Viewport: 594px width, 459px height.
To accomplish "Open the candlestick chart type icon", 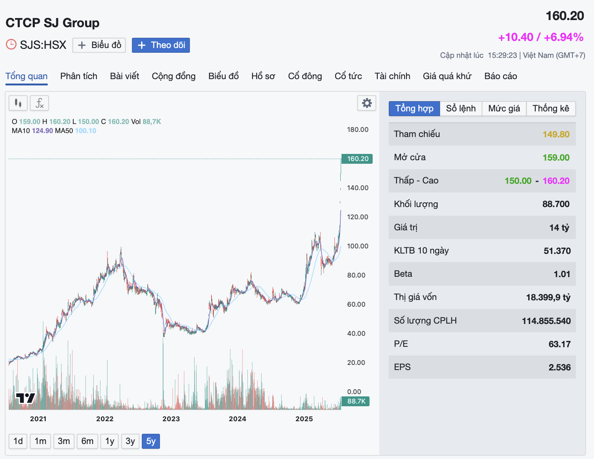I will point(18,103).
